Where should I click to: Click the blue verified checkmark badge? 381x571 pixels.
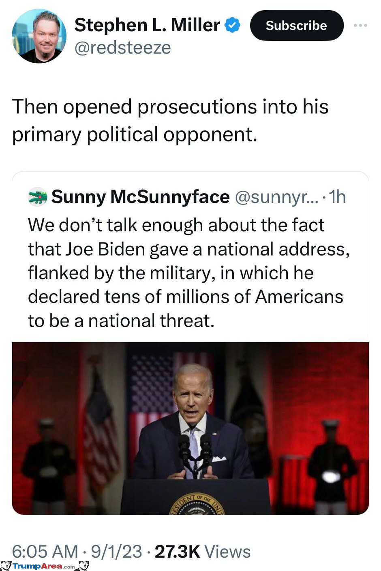click(233, 25)
